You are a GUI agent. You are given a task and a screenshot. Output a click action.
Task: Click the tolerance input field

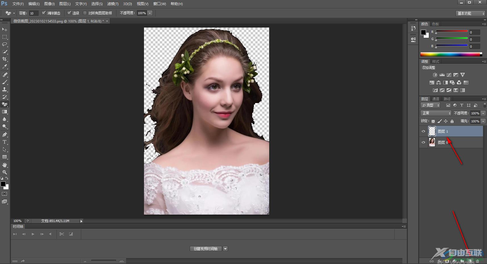(34, 13)
